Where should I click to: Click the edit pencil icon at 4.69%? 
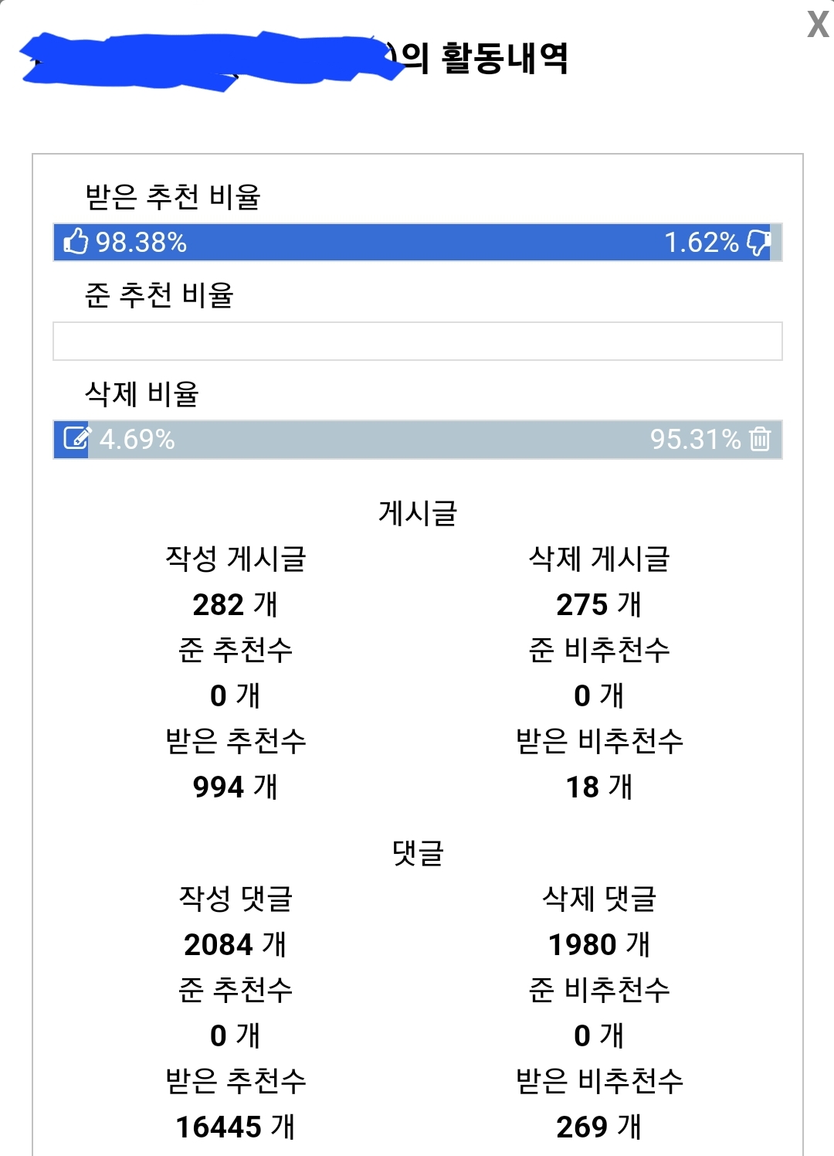click(x=76, y=439)
